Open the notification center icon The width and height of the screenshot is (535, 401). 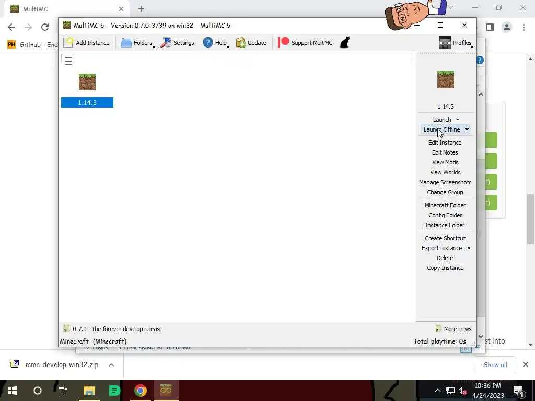tap(518, 391)
